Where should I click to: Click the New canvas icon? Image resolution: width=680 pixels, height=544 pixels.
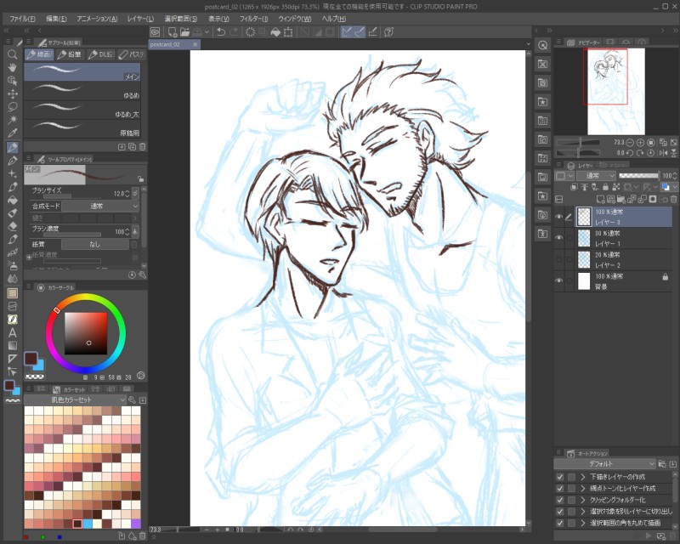[173, 31]
